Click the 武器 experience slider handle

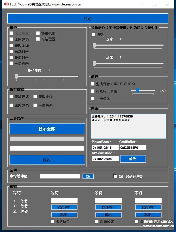click(94, 64)
